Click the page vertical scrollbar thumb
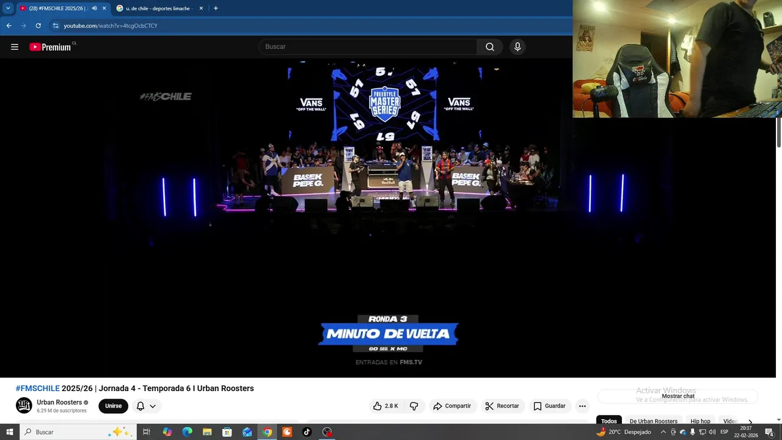The image size is (782, 440). [778, 132]
